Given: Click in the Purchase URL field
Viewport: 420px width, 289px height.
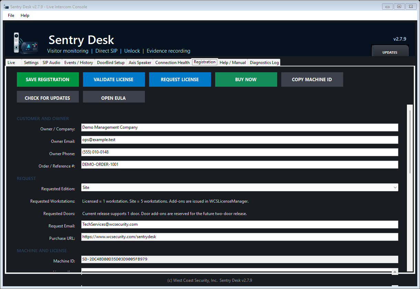Looking at the screenshot, I should (240, 237).
